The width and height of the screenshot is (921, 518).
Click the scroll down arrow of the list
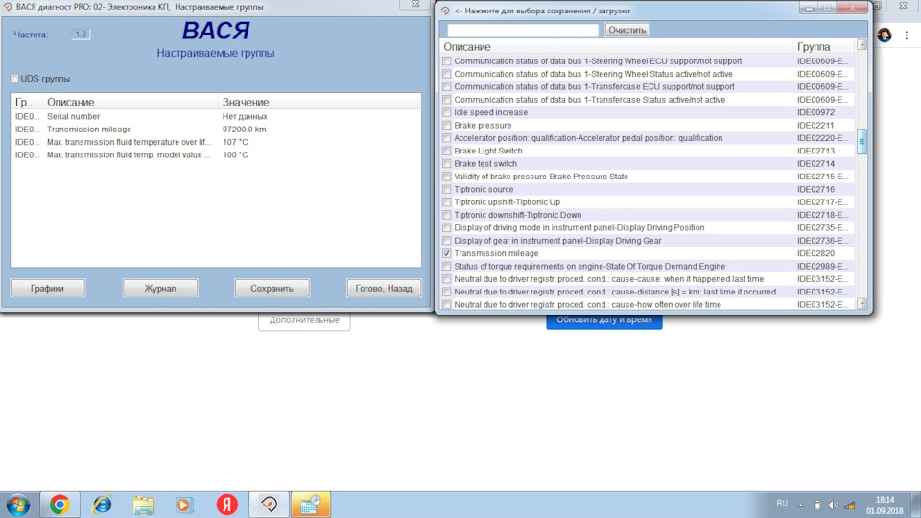pos(862,304)
